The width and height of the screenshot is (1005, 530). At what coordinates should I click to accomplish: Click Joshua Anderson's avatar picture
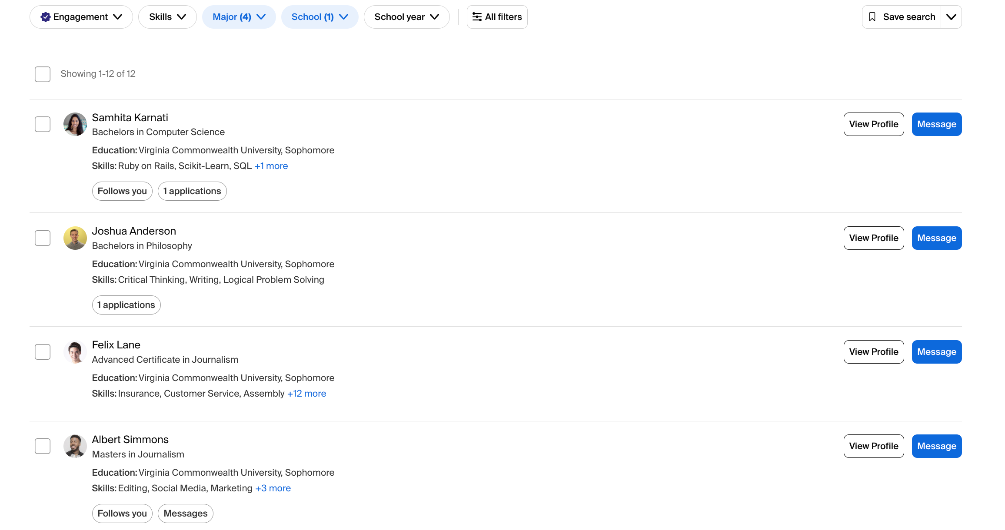point(75,238)
